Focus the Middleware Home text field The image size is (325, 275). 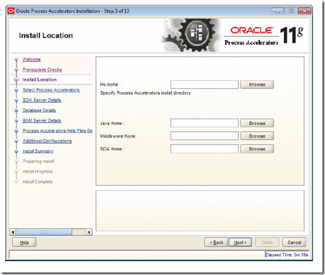click(204, 136)
